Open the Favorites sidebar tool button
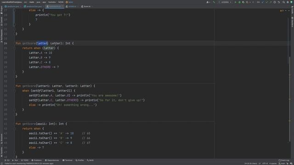The width and height of the screenshot is (294, 165). pos(1,152)
